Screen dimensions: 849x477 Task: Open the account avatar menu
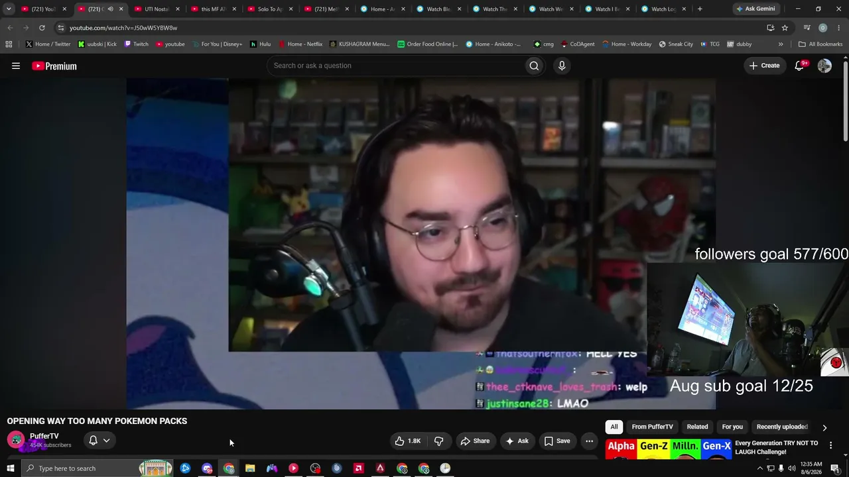(x=824, y=66)
